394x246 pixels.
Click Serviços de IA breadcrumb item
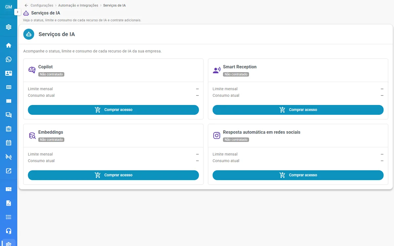(x=114, y=6)
